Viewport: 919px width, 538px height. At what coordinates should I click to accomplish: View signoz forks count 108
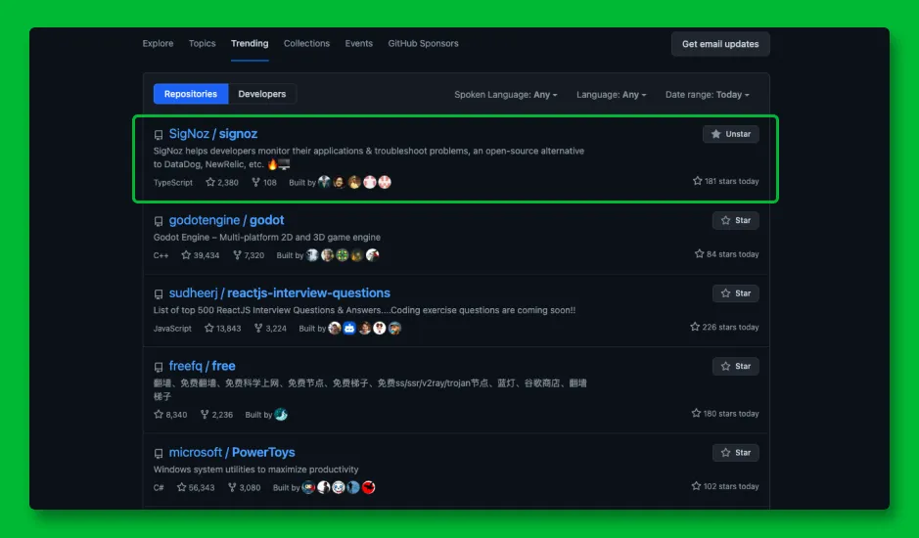point(263,182)
